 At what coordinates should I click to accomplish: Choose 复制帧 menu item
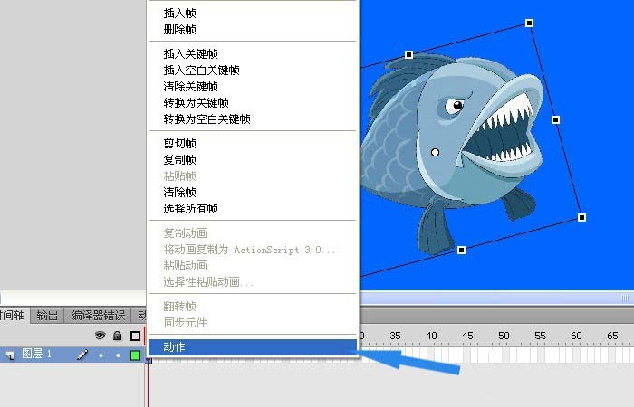pos(253,160)
